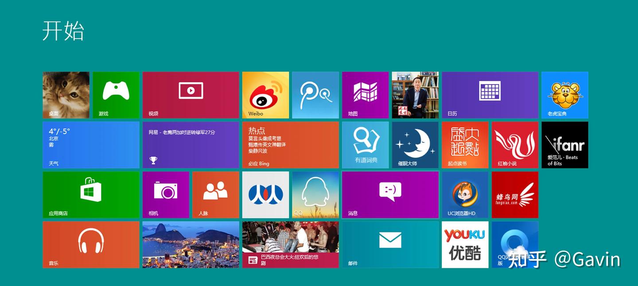The image size is (638, 286).
Task: Open QQ浏览器HD版 browser tile
Action: pyautogui.click(x=515, y=244)
